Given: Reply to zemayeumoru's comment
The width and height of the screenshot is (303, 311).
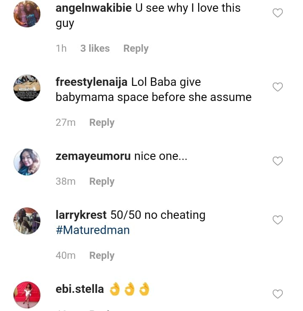Looking at the screenshot, I should (x=102, y=181).
